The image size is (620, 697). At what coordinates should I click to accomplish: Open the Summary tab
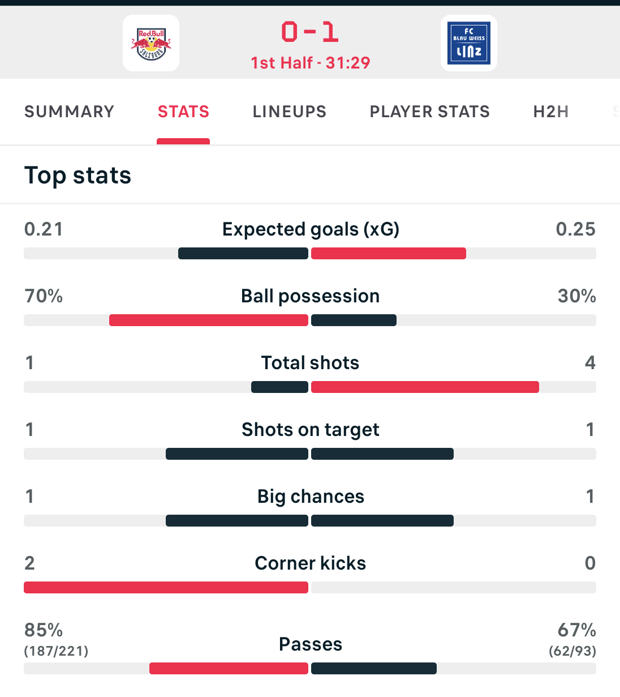point(69,112)
